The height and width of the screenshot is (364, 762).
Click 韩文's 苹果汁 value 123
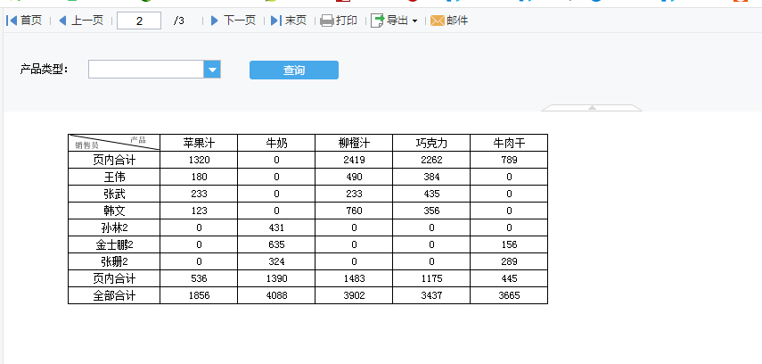[199, 211]
